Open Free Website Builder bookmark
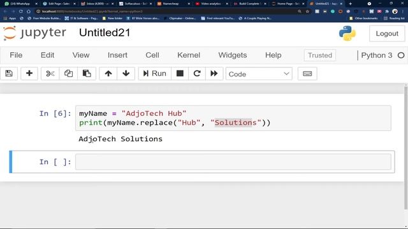The height and width of the screenshot is (229, 408). (x=44, y=18)
